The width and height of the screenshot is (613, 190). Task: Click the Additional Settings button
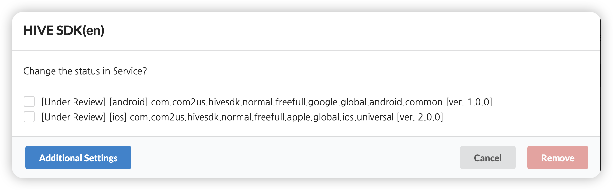78,158
